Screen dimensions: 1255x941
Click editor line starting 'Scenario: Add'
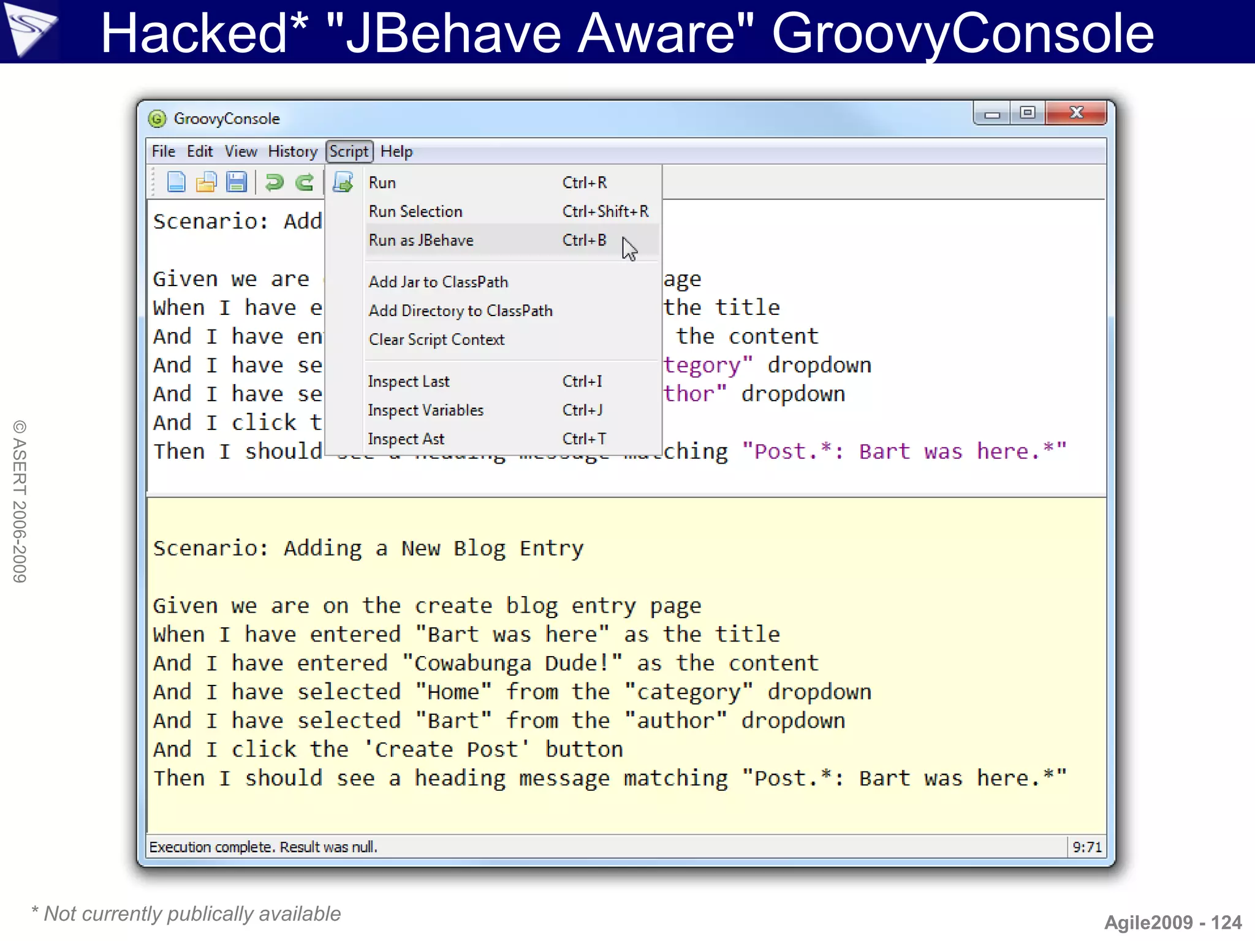click(238, 221)
